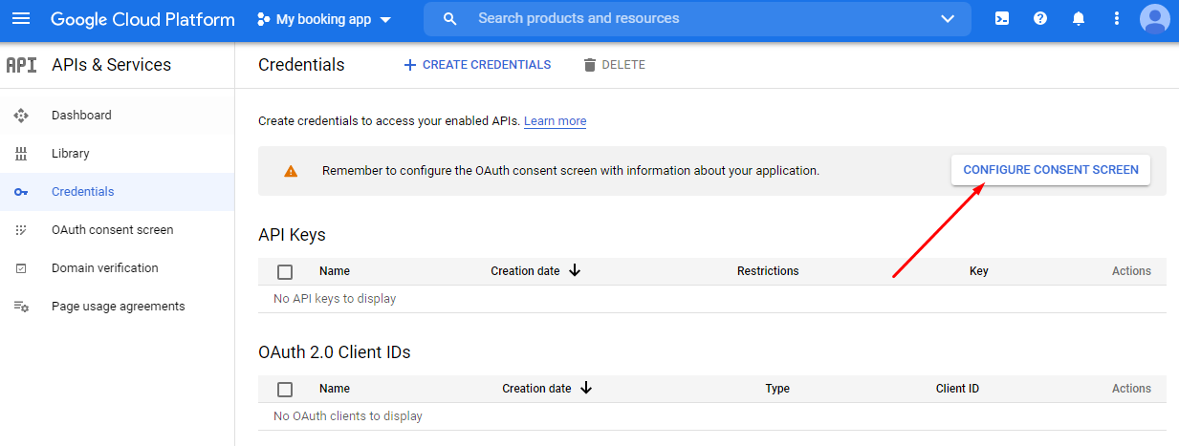This screenshot has width=1179, height=446.
Task: Click the APIs & Services sidebar heading
Action: pyautogui.click(x=112, y=65)
